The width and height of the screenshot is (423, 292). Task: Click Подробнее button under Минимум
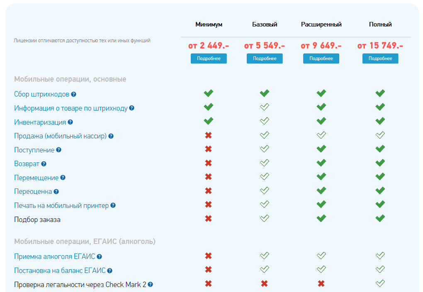[209, 58]
